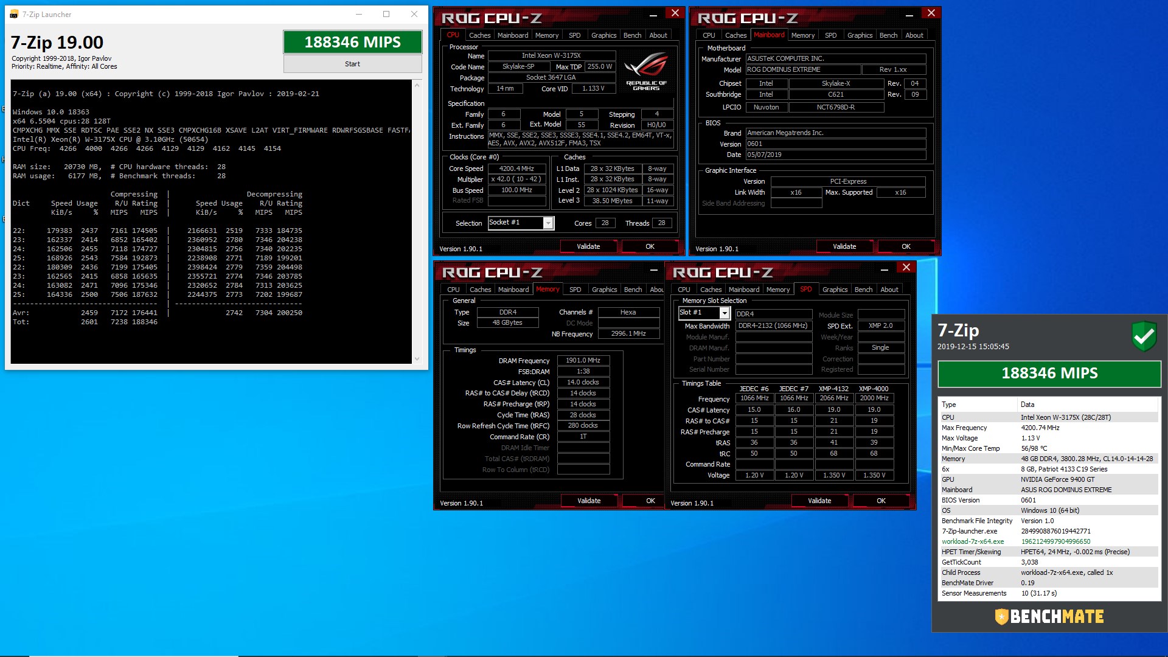Click OK in the Mainboard window
This screenshot has width=1168, height=657.
(906, 246)
